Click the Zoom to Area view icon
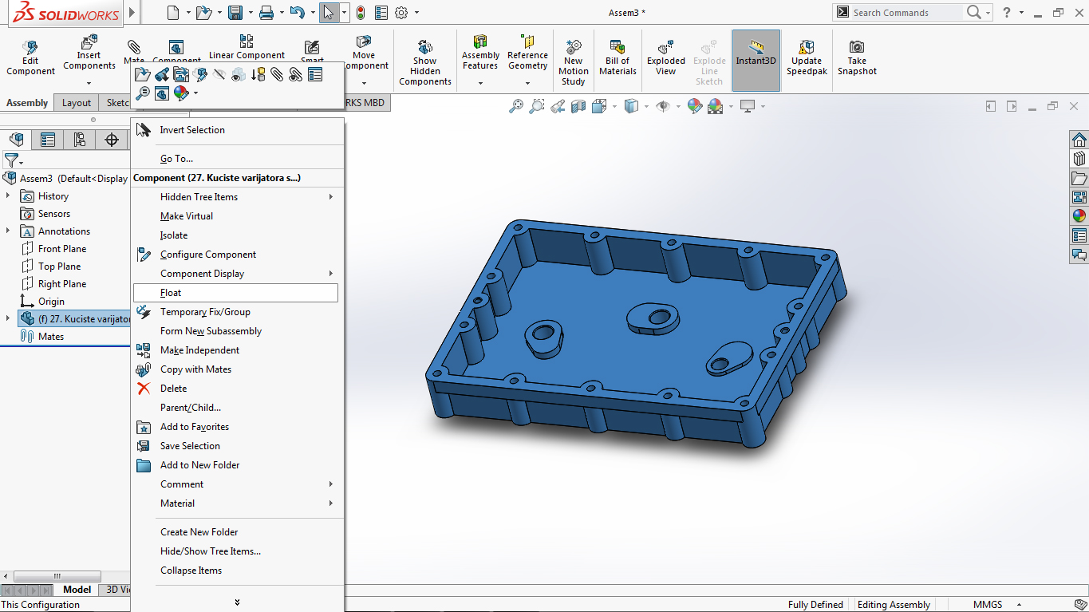The height and width of the screenshot is (612, 1089). click(537, 105)
